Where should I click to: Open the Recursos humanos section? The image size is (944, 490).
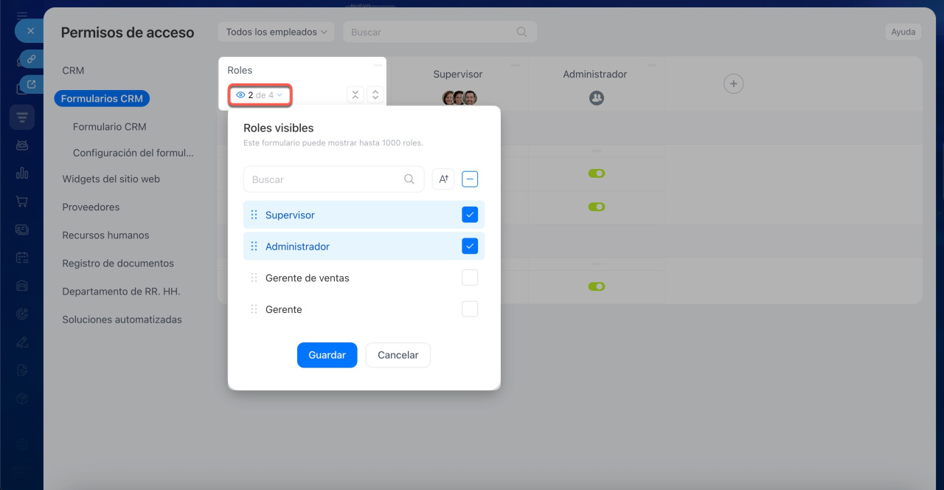tap(105, 235)
